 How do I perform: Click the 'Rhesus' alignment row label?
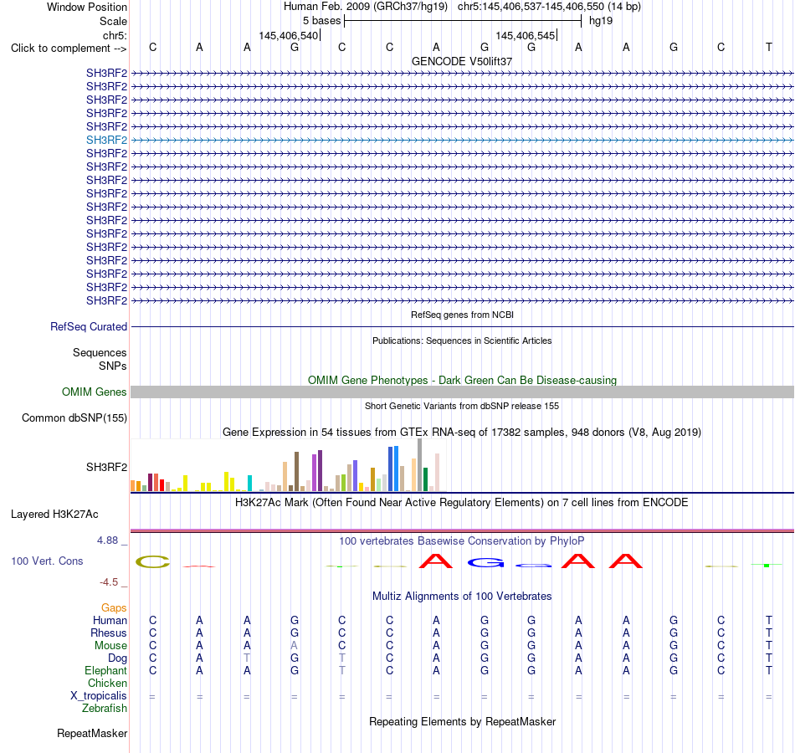click(x=109, y=633)
